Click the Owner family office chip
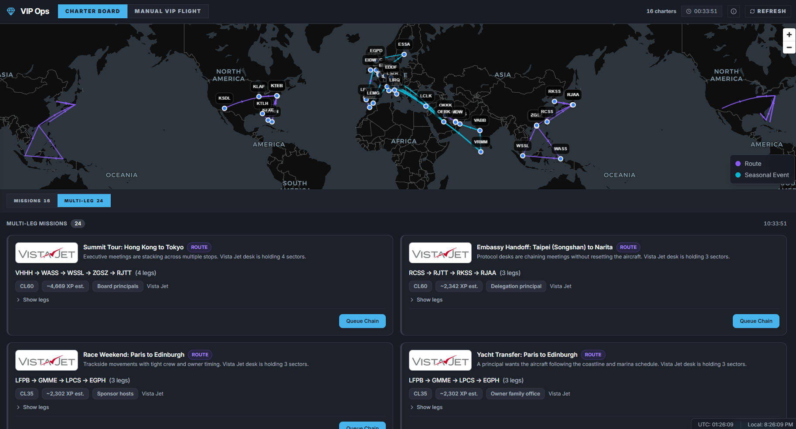 point(515,394)
